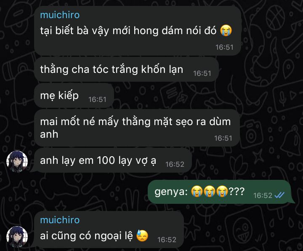Click the 16:51 timestamp on the 'mẹ kiếp' message
303x251 pixels.
point(97,99)
